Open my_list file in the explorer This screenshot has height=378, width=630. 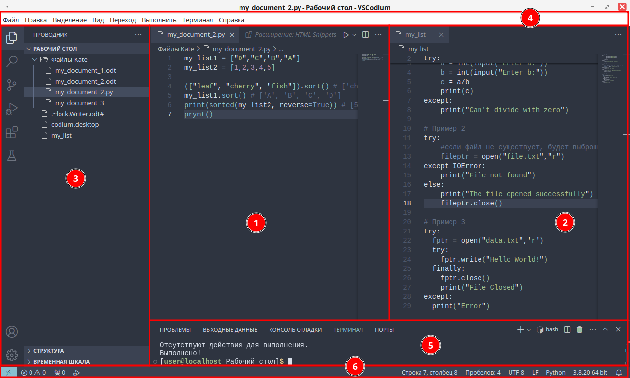[61, 135]
